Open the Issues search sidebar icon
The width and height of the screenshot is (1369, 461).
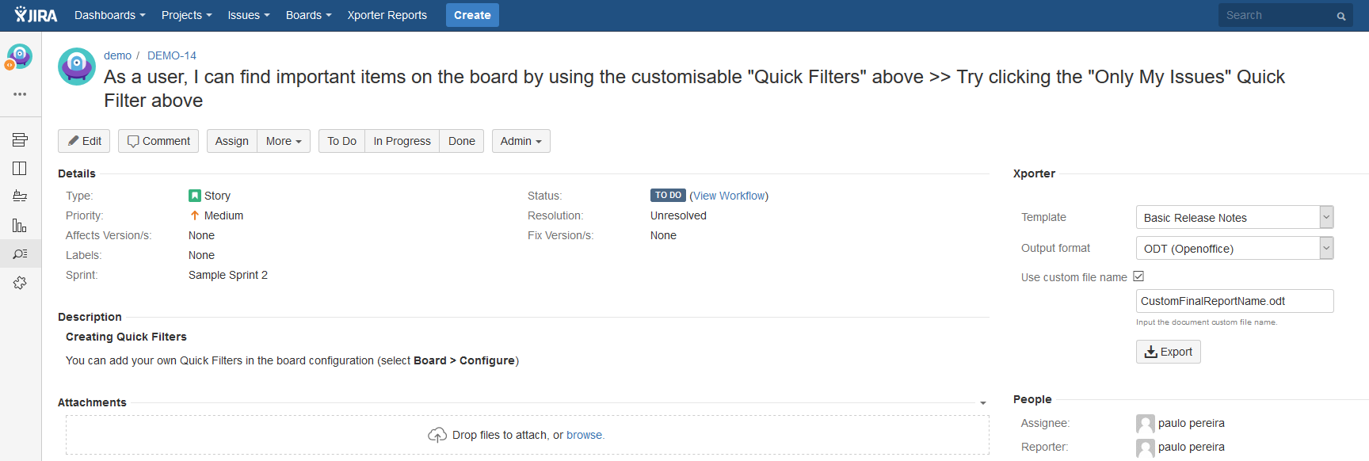tap(20, 254)
